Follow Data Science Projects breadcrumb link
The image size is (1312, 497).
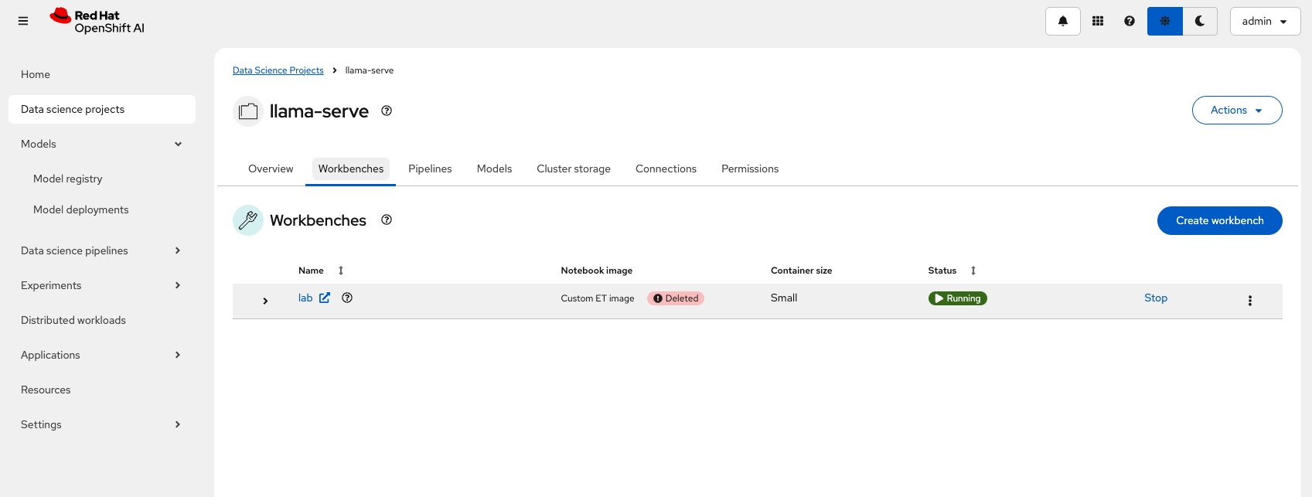click(x=278, y=70)
